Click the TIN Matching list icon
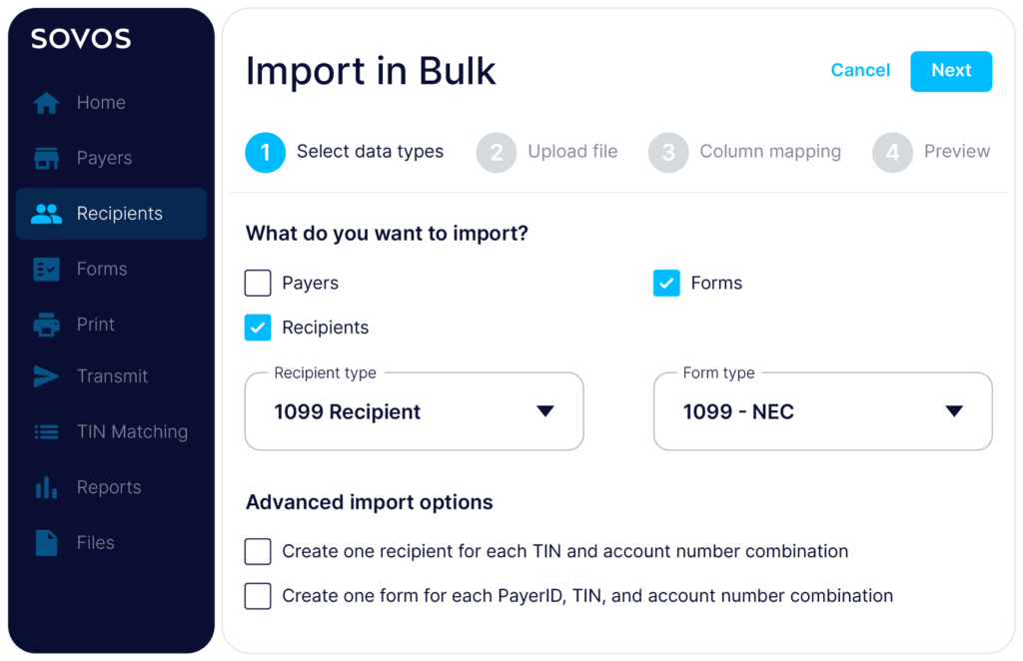 [46, 432]
